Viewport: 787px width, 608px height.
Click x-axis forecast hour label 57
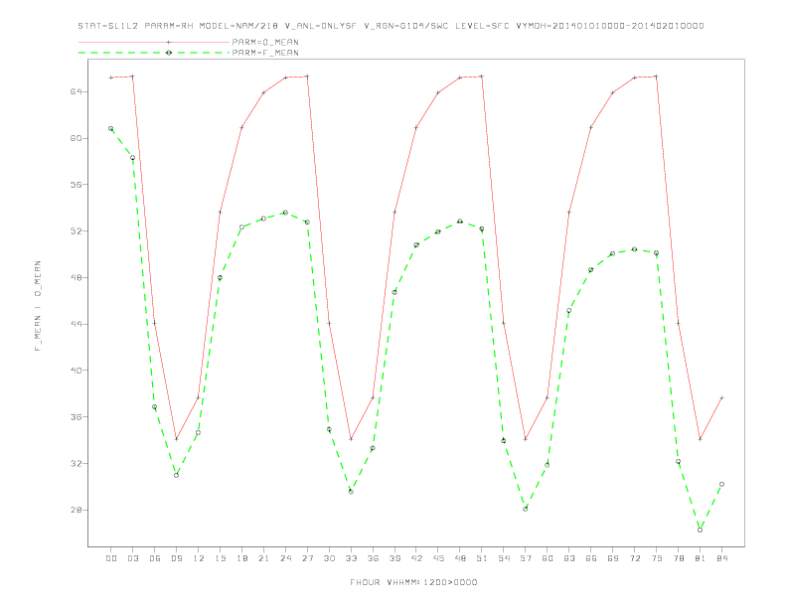pyautogui.click(x=526, y=558)
